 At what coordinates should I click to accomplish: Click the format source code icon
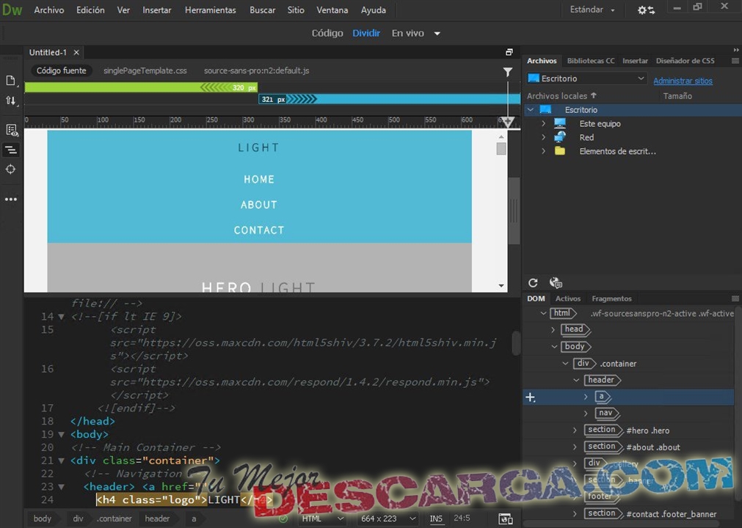10,150
